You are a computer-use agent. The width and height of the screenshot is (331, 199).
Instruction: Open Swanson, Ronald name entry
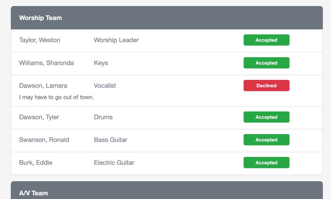(44, 140)
